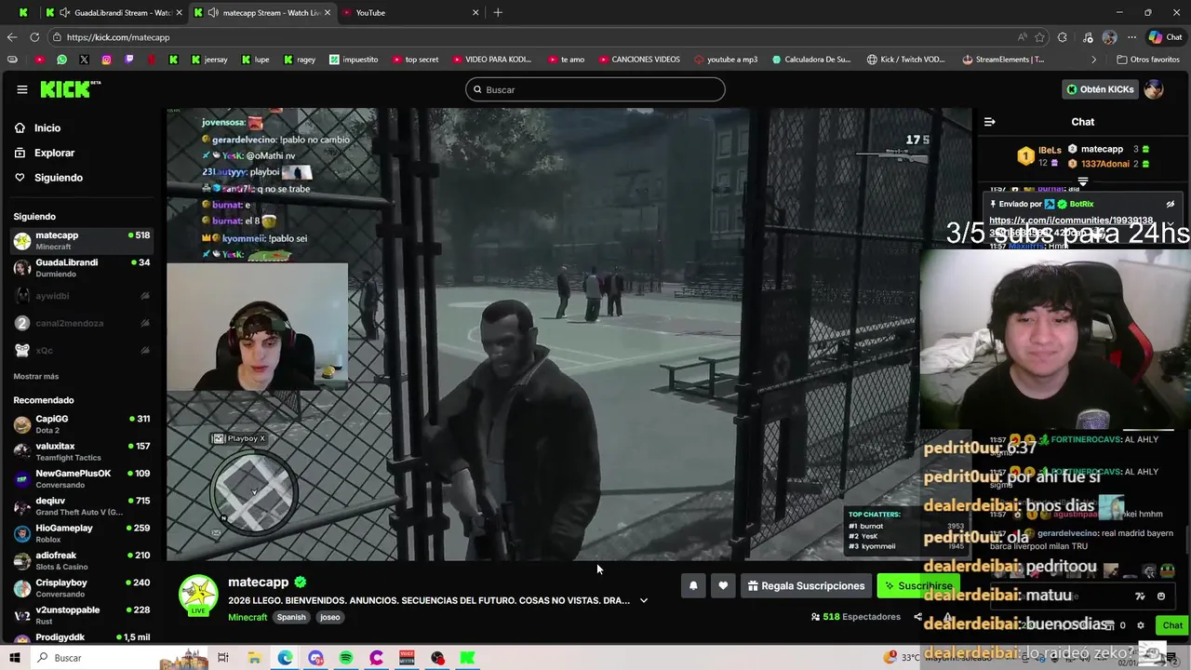Close the YouTube browser tab

[x=475, y=12]
